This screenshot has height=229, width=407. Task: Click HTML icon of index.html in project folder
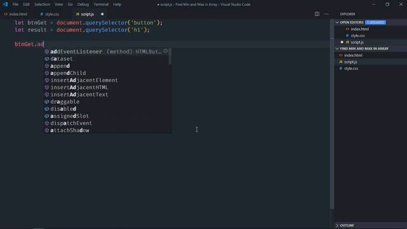click(x=341, y=55)
